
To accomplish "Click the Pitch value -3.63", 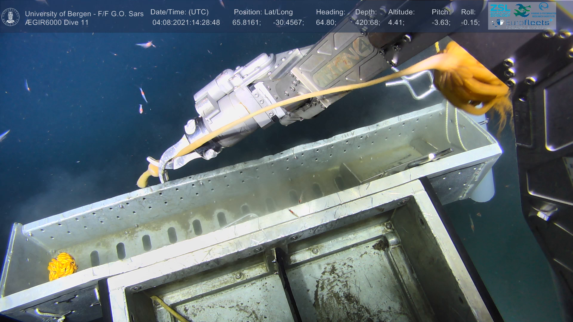I will pos(441,23).
